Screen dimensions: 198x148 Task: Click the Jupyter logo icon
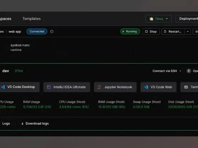99,87
